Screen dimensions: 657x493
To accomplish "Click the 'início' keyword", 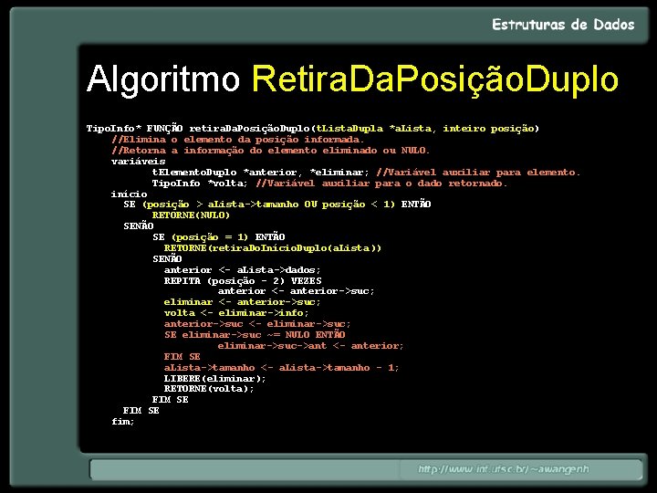I will [x=129, y=194].
